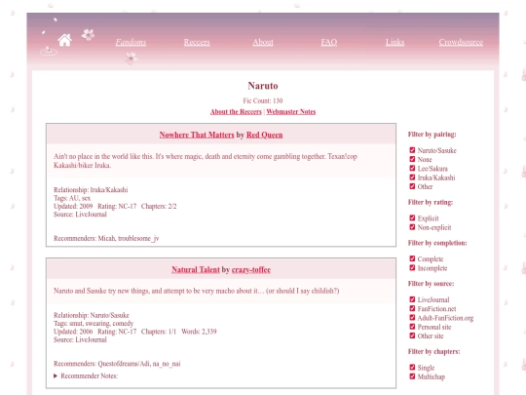Click Tags: smut, swearing, comedy line
Viewport: 526px width, 395px height.
94,324
